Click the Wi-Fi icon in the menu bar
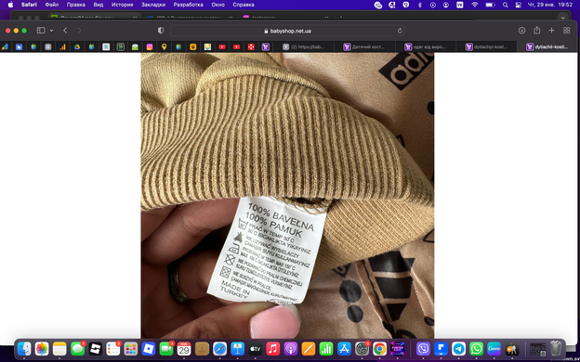 click(475, 5)
